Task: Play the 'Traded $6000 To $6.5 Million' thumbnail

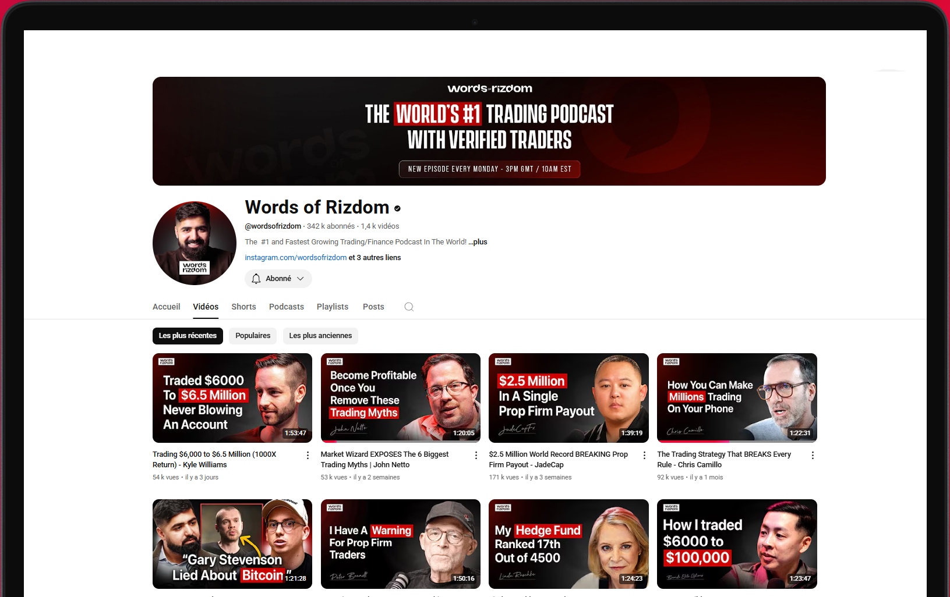Action: (232, 398)
